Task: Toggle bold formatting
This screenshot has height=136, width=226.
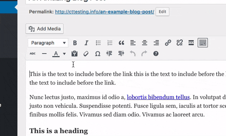Action: (75, 43)
